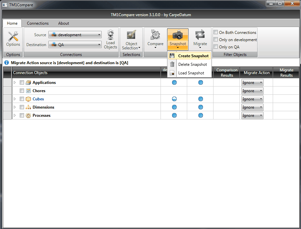Image resolution: width=301 pixels, height=229 pixels.
Task: Check the Applications checkbox
Action: (x=22, y=83)
